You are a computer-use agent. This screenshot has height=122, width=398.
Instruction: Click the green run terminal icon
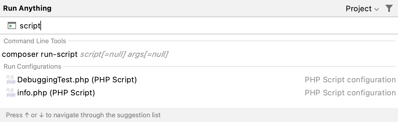12,26
